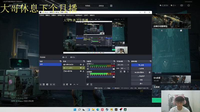This screenshot has width=200, height=112.
Task: Click the 启动虚拟摄像机 virtual camera button
Action: click(139, 72)
